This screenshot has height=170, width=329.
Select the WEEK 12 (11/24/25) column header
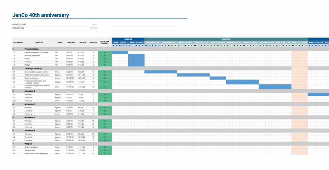[x=299, y=42]
